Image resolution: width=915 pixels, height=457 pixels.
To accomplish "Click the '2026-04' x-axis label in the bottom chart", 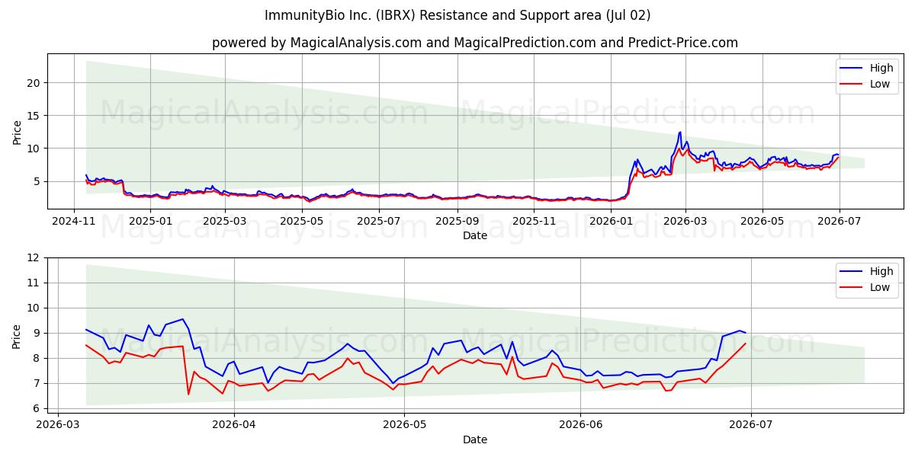I will (233, 426).
